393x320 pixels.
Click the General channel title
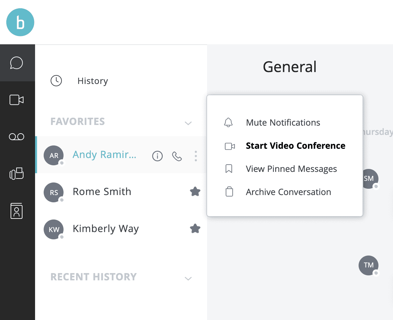pyautogui.click(x=289, y=67)
